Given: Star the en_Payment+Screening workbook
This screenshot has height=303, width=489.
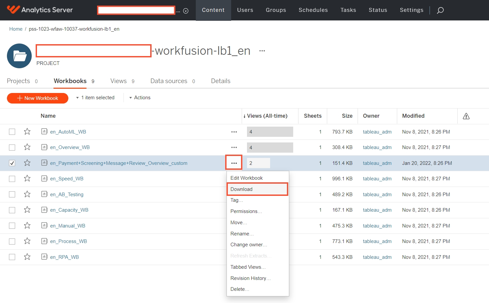Looking at the screenshot, I should click(x=27, y=163).
